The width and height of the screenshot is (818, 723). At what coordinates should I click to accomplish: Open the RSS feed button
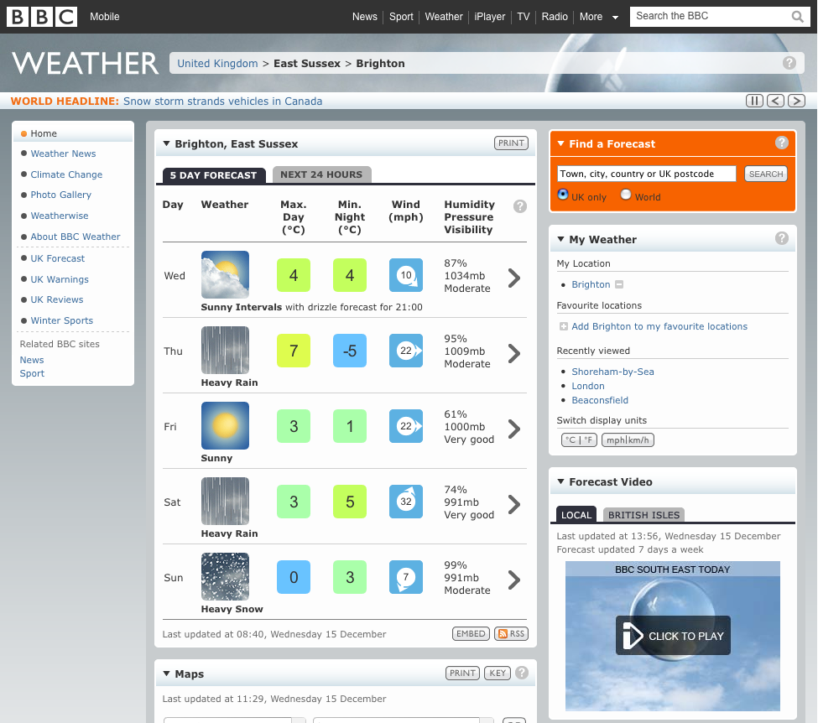(x=511, y=633)
